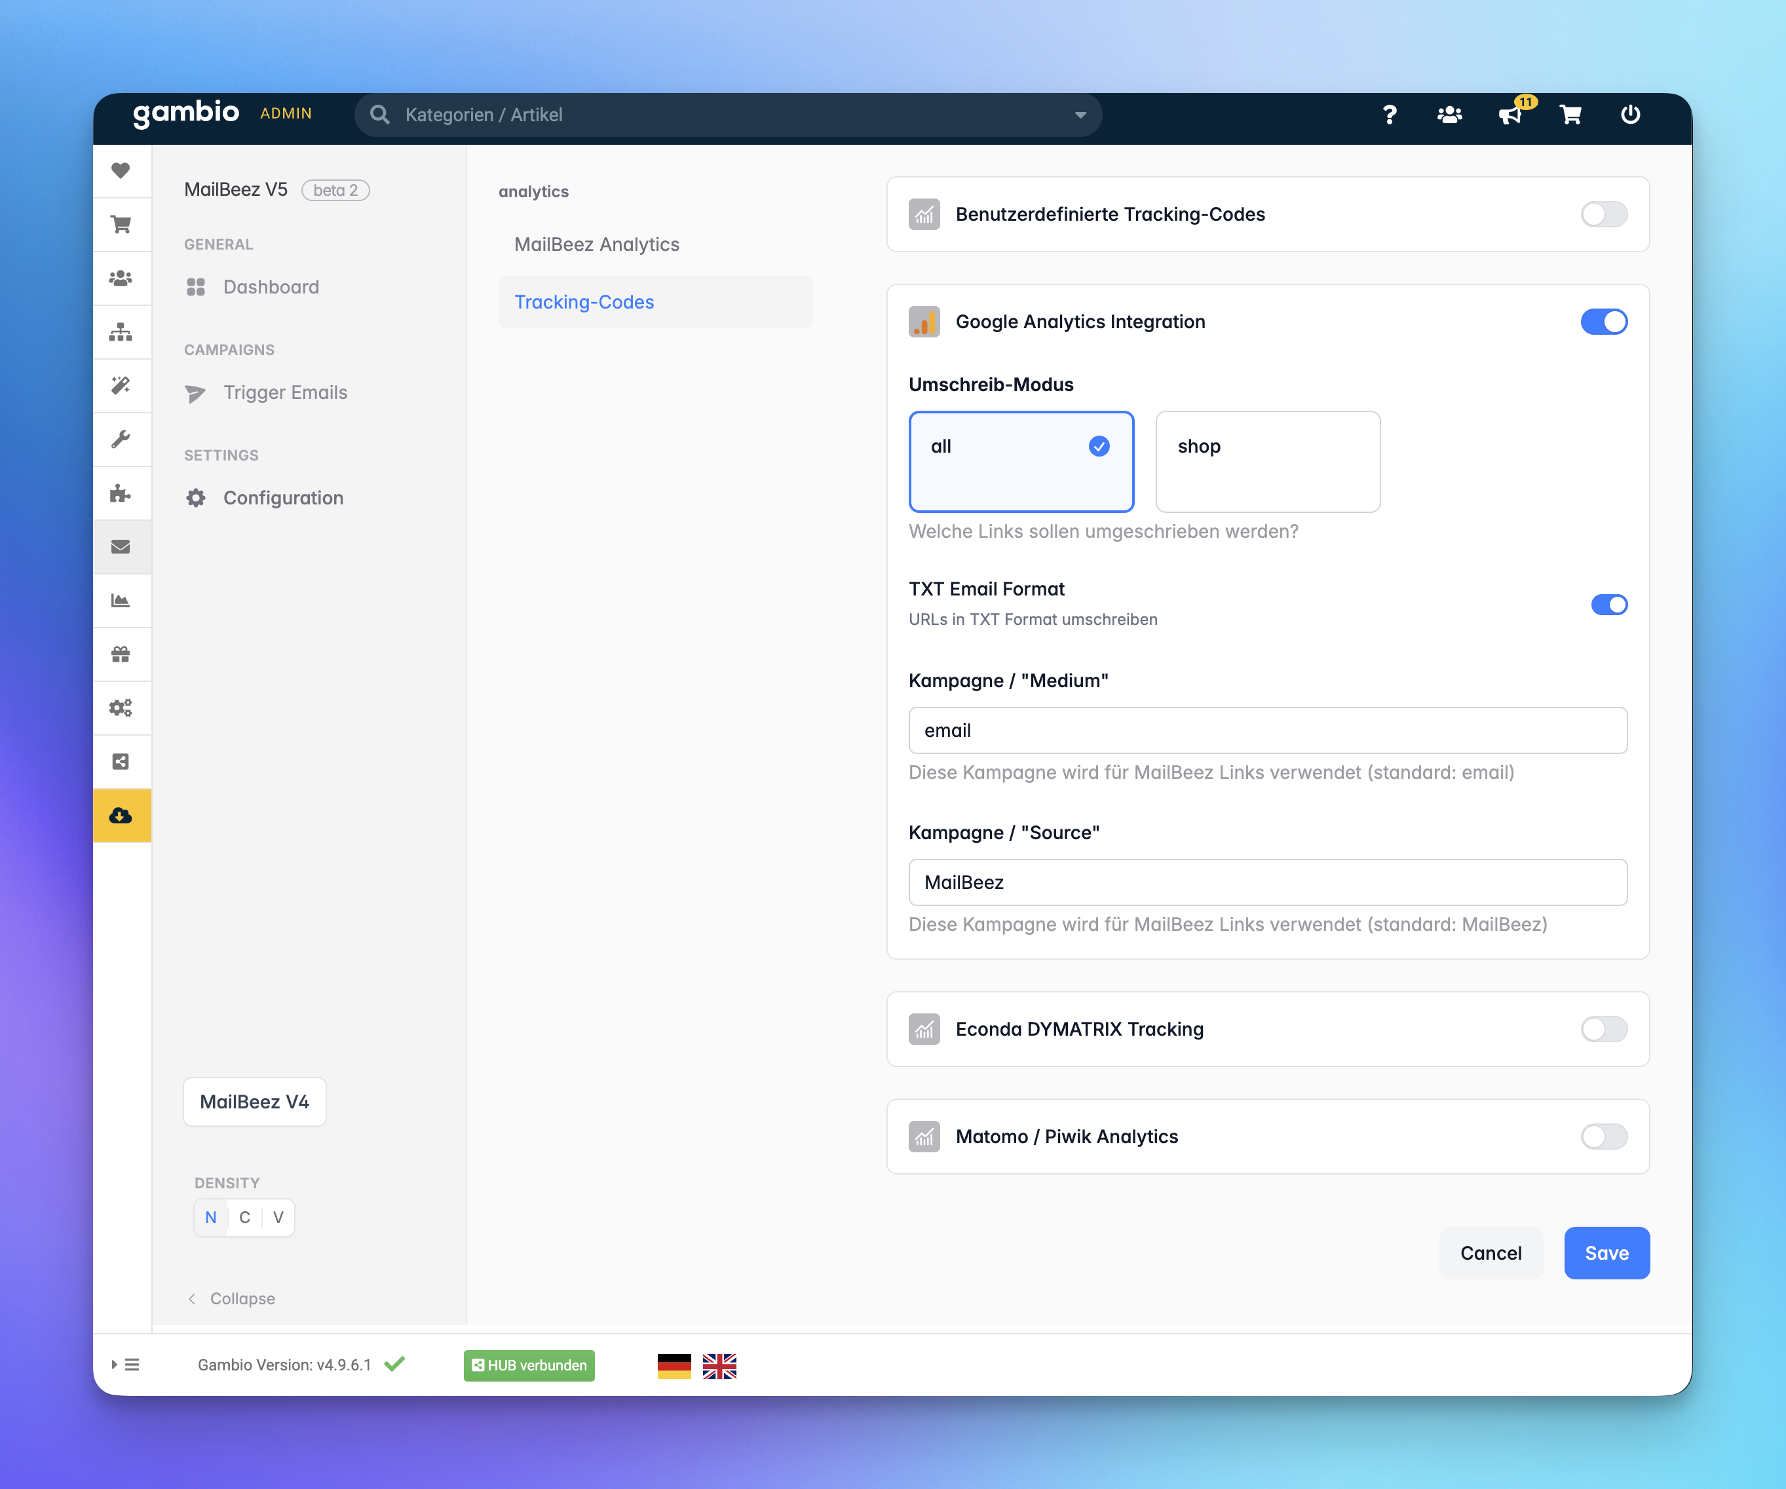This screenshot has width=1786, height=1489.
Task: Click the yellow cloud download sidebar icon
Action: point(121,816)
